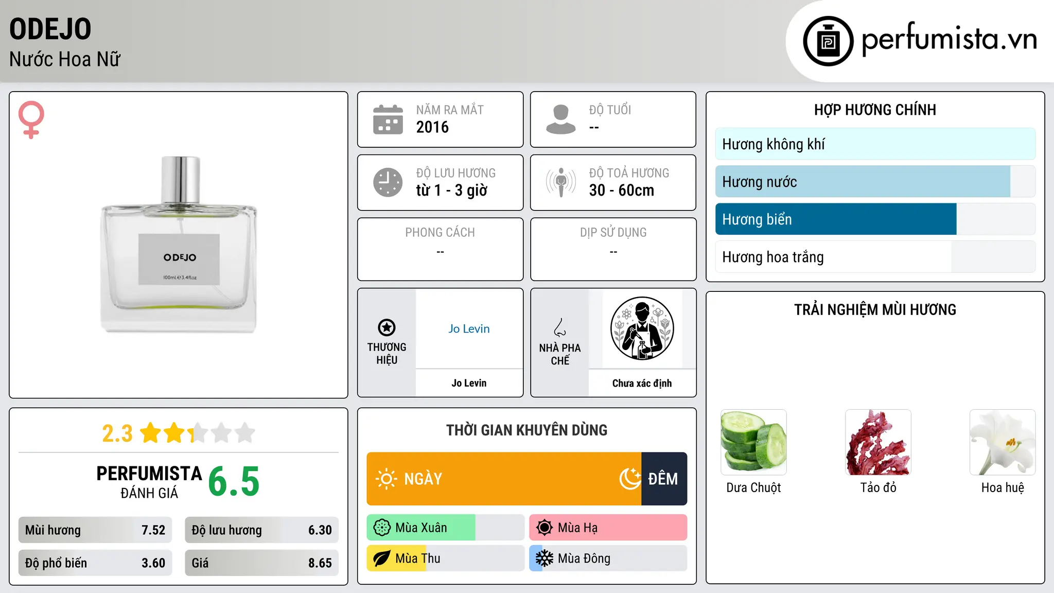Click the Ngày daytime usage bar
The image size is (1054, 593).
point(504,479)
